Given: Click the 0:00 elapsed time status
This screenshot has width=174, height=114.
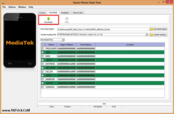Looking at the screenshot, I should click(114, 107).
